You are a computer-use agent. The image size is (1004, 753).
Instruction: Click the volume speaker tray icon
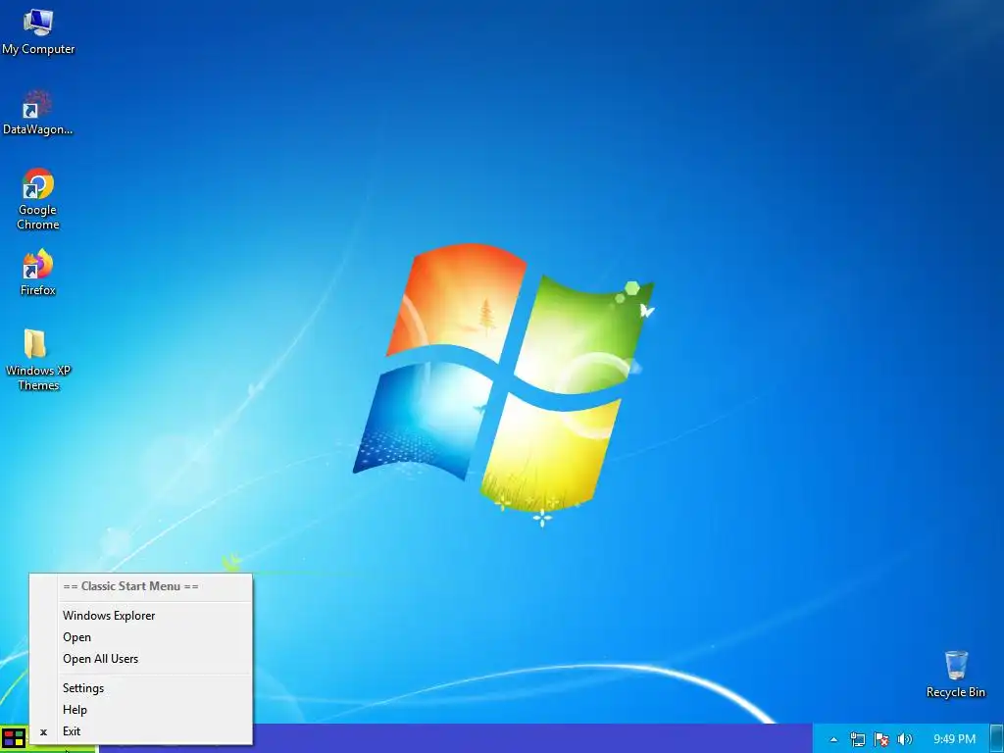(x=904, y=739)
